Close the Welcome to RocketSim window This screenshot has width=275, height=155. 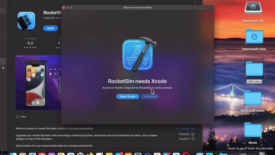(64, 8)
